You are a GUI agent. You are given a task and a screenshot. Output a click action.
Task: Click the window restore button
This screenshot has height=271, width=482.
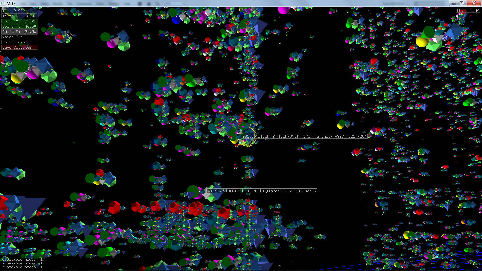[462, 3]
